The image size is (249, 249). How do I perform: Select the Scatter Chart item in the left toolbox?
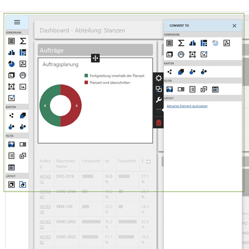click(x=23, y=64)
